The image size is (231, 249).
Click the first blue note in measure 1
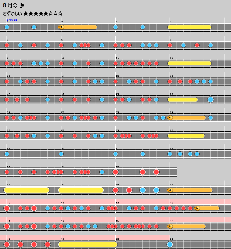(x=7, y=27)
